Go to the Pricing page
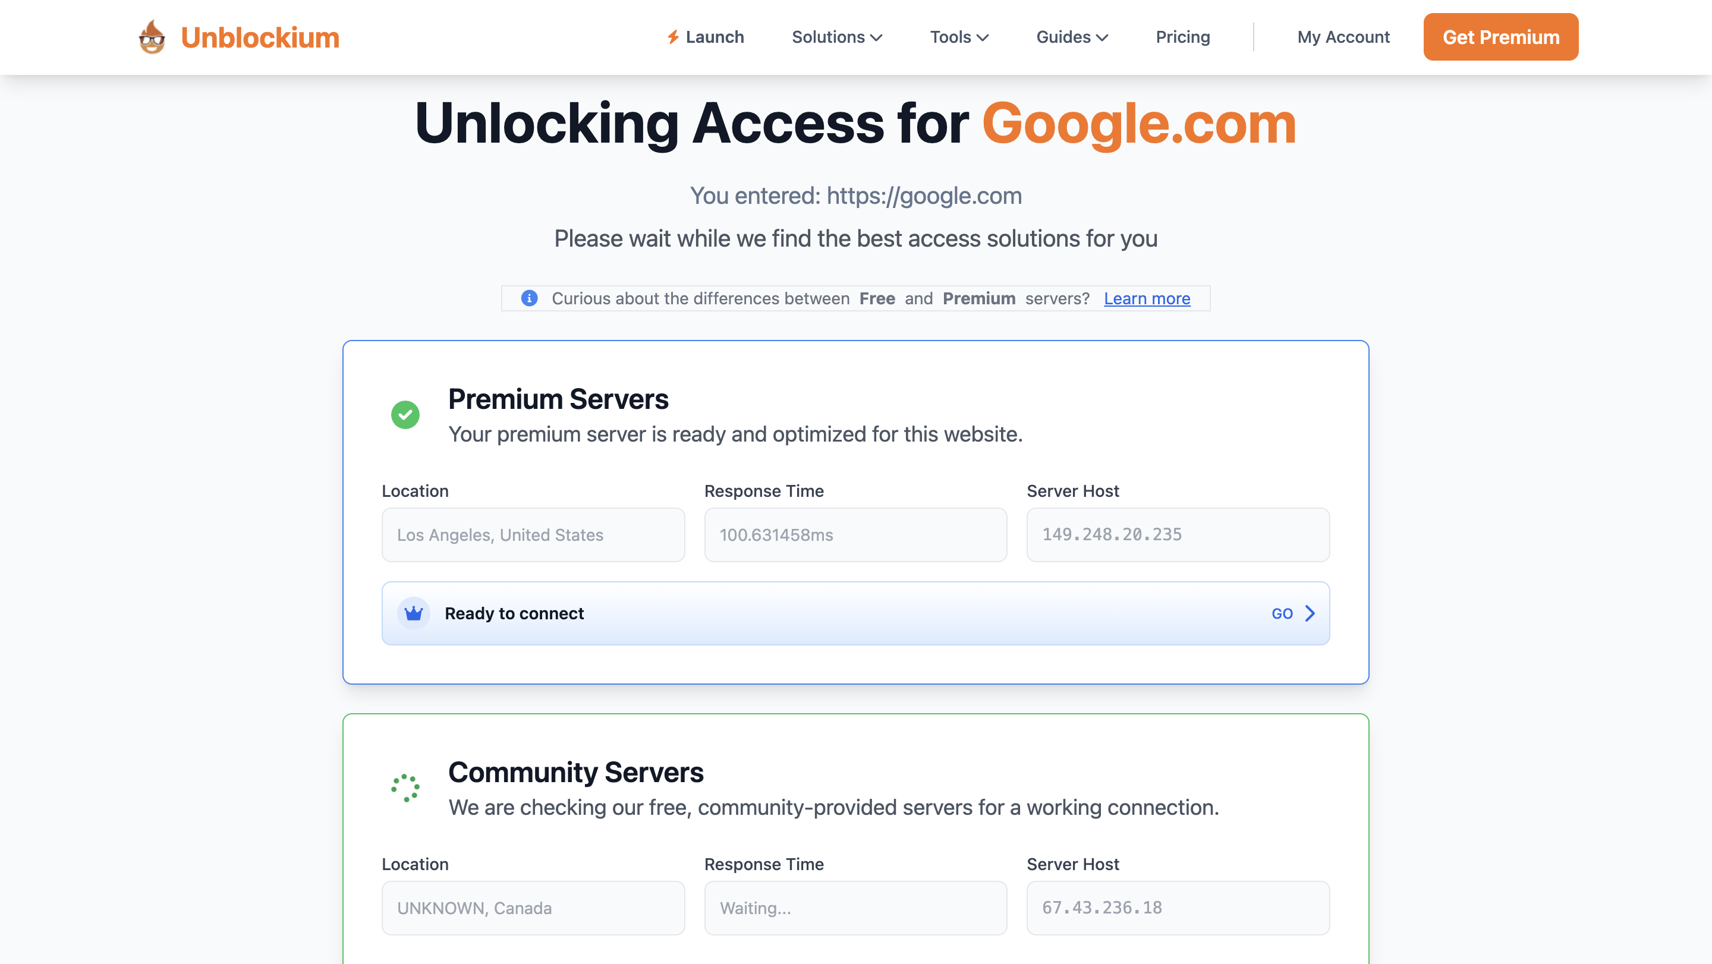This screenshot has height=964, width=1712. (1182, 37)
